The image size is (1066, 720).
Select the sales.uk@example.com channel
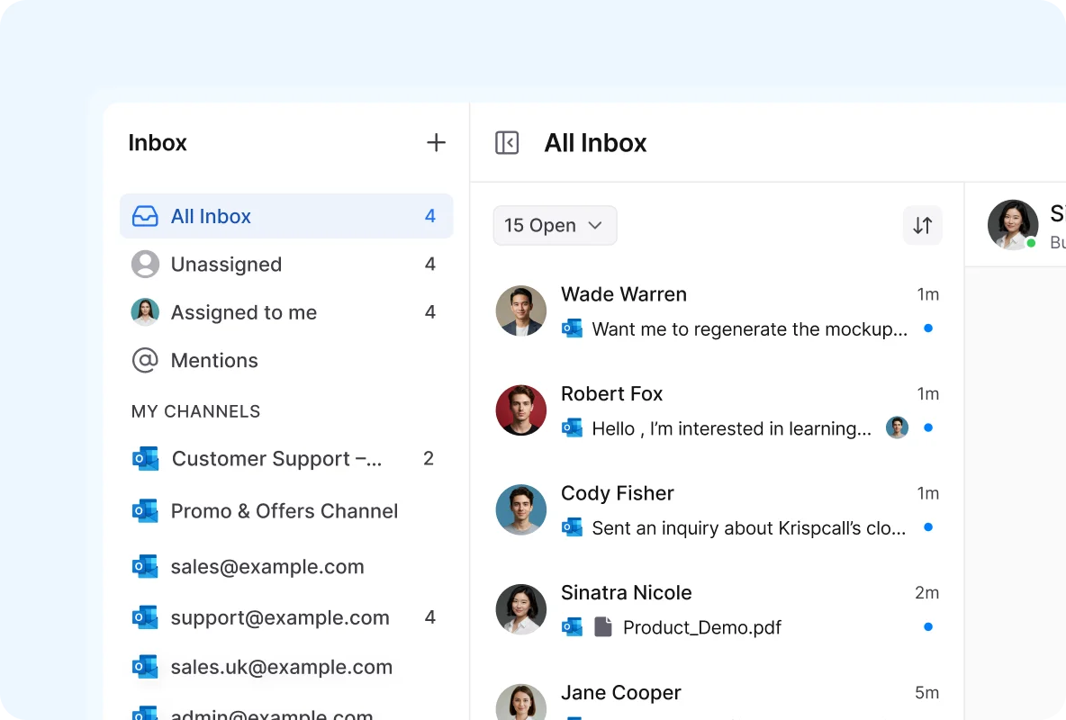pyautogui.click(x=286, y=667)
